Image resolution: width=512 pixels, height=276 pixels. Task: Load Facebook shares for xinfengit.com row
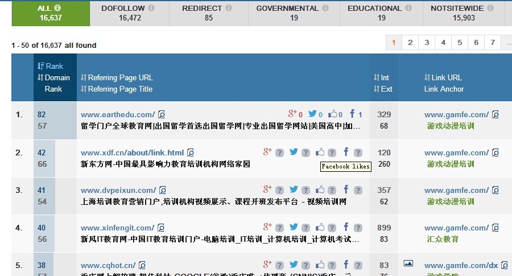[x=358, y=228]
